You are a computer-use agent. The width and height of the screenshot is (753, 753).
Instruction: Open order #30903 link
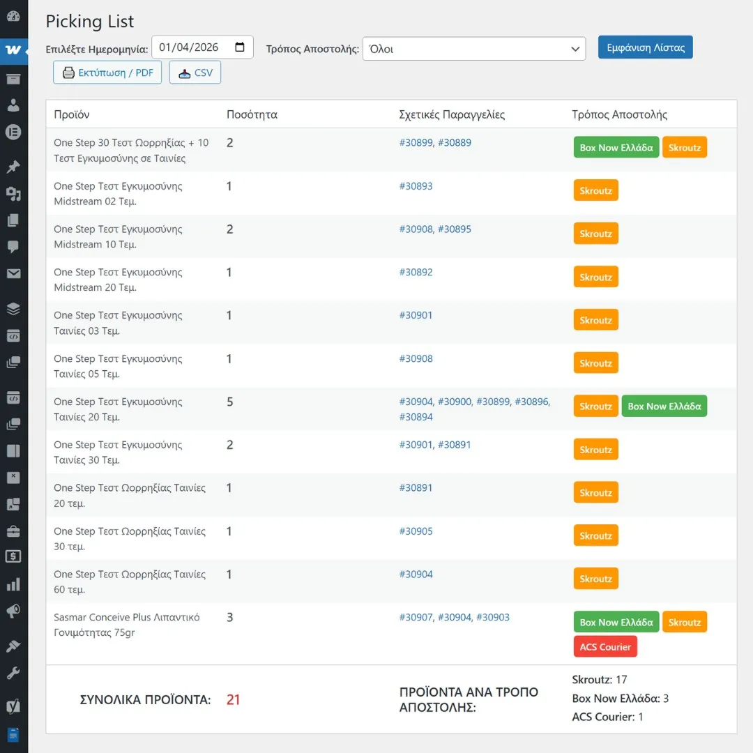[493, 617]
